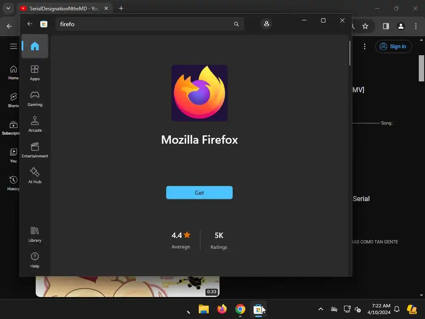Open the Store Library
Screen dimensions: 425x319
35,234
